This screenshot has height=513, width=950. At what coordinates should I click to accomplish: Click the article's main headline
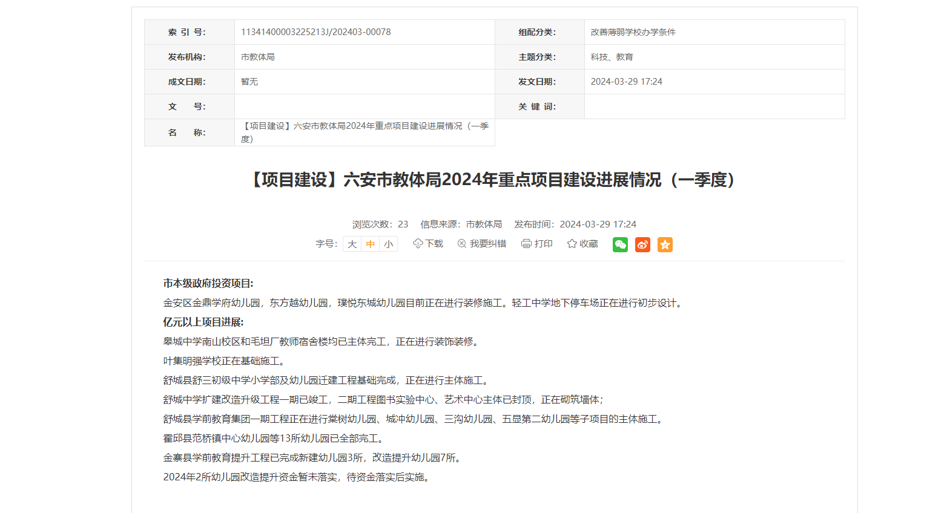coord(493,180)
